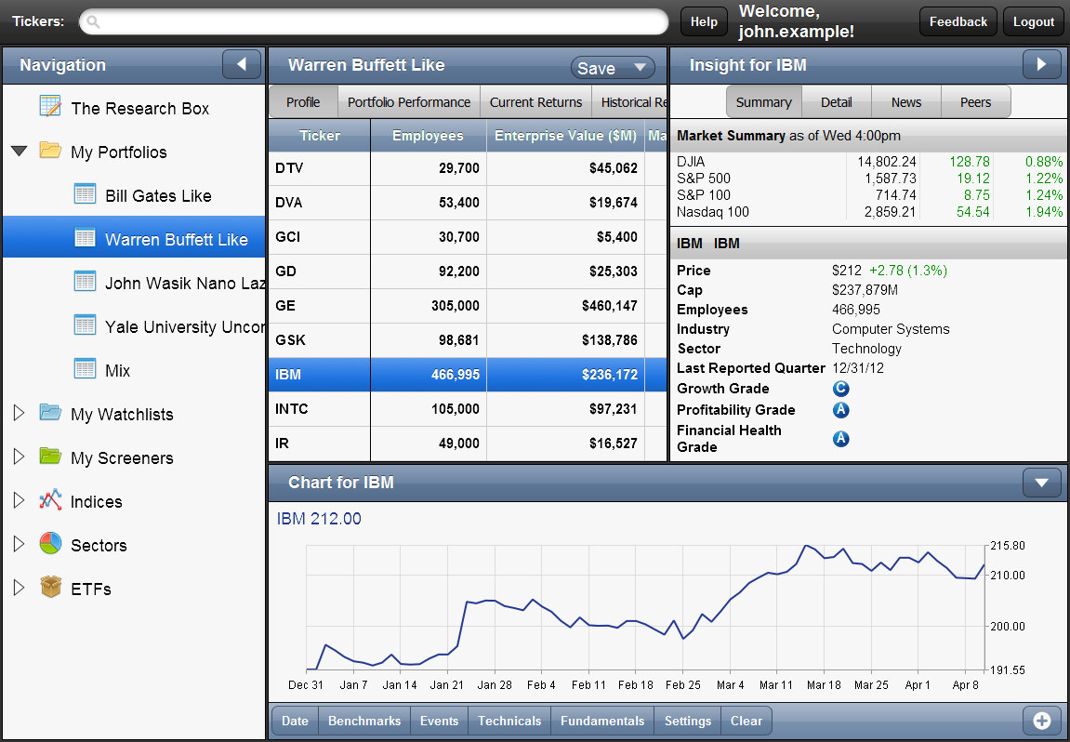Image resolution: width=1070 pixels, height=742 pixels.
Task: Click the Date chart button
Action: click(295, 721)
